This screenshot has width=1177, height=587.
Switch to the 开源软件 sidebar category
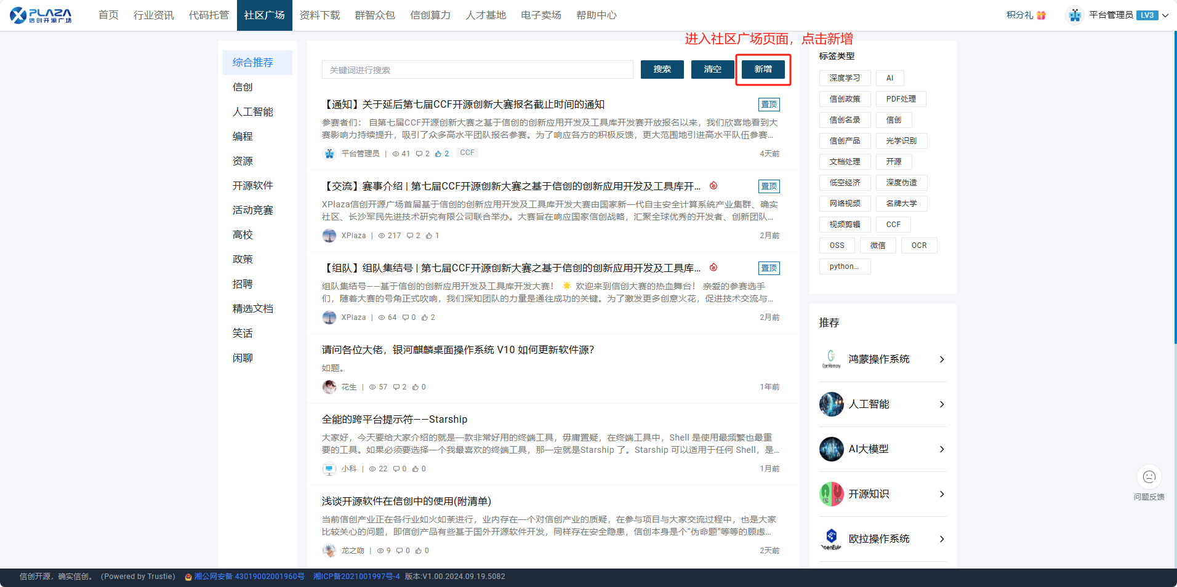pos(252,186)
